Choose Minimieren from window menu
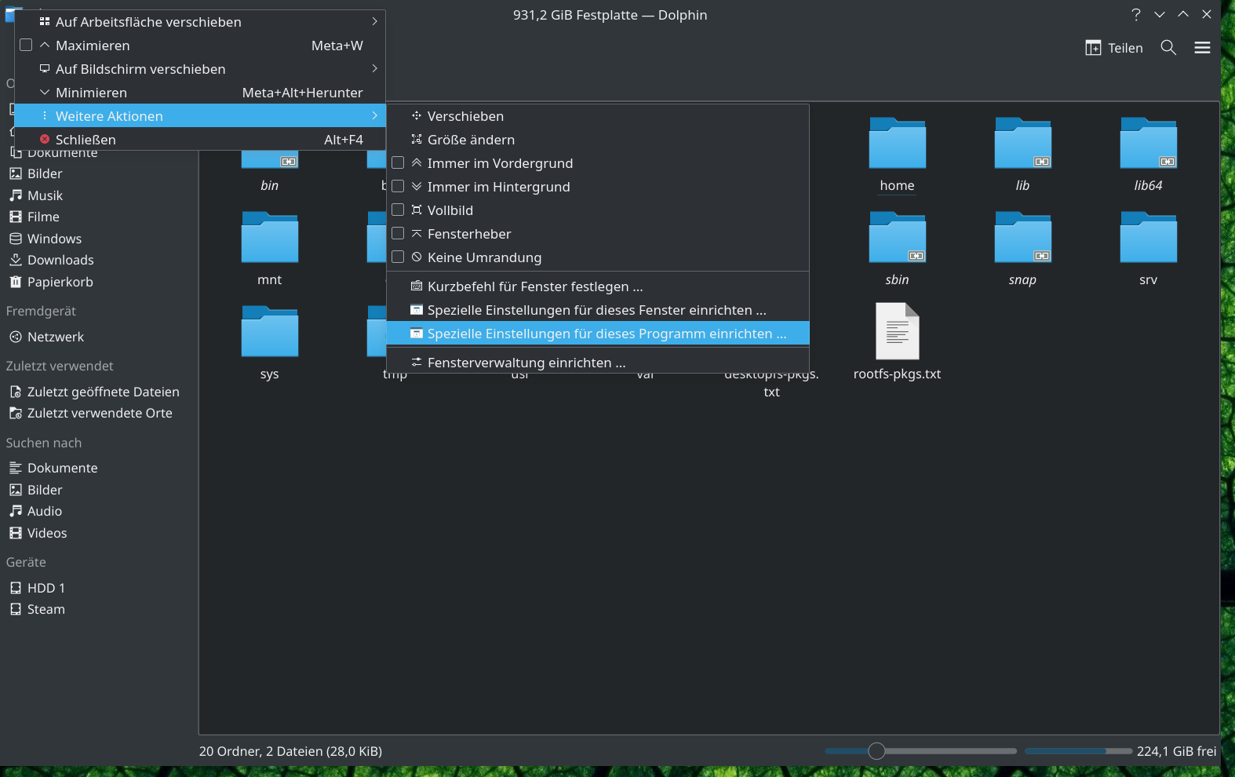The image size is (1235, 777). click(200, 93)
